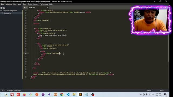
Task: Go to next tab with right arrow
Action: click(x=26, y=8)
